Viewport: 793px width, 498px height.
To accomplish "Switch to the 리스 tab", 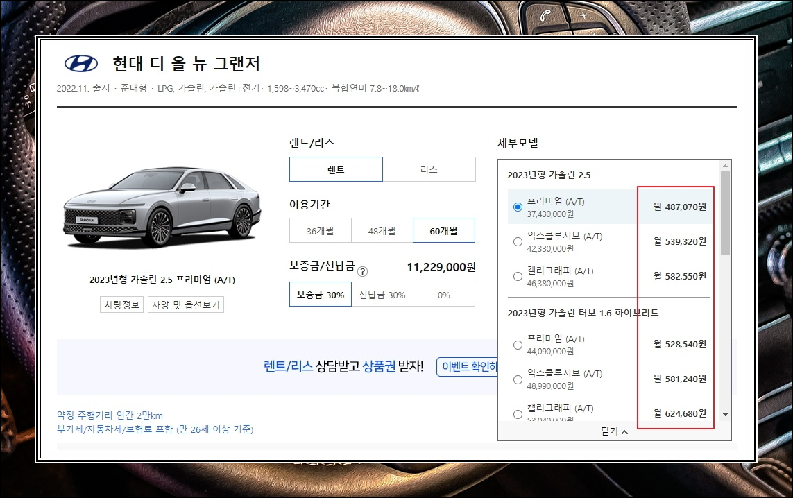I will 429,169.
